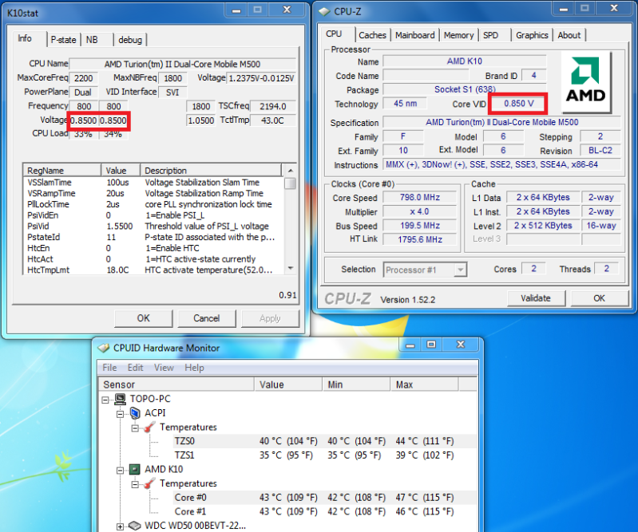638x532 pixels.
Task: Click the AMD K10 chip icon
Action: pyautogui.click(x=135, y=470)
